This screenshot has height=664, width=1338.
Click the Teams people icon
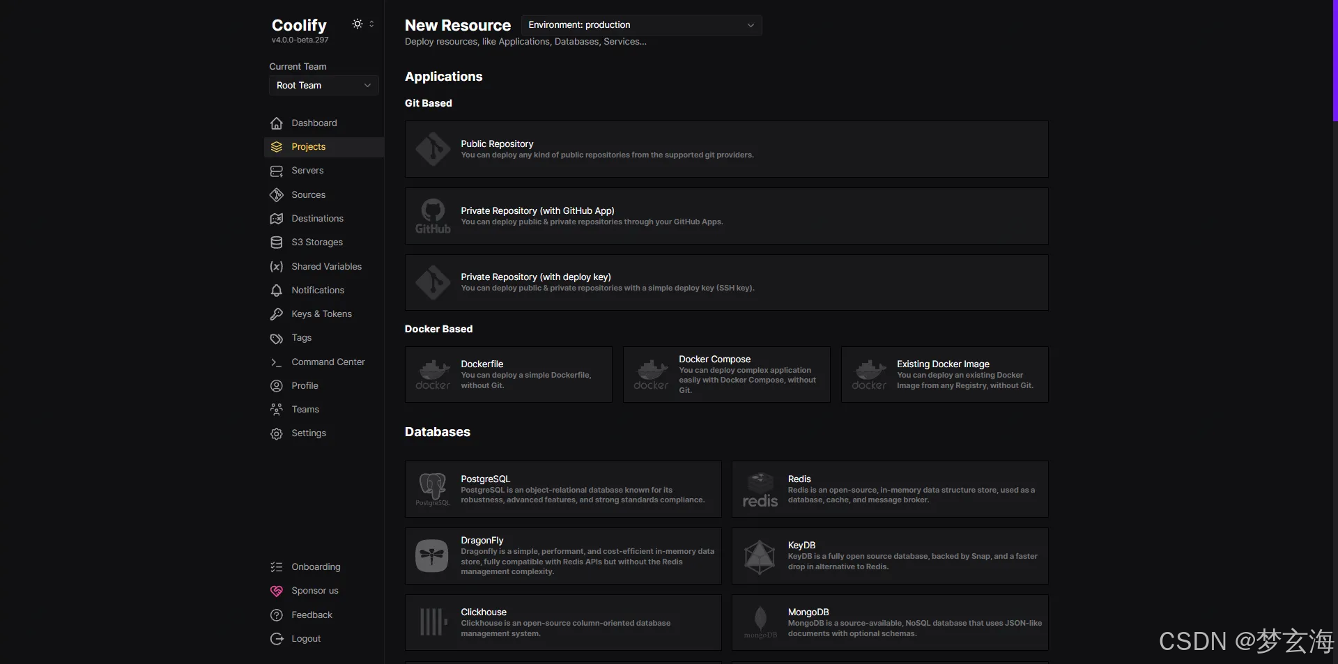(x=277, y=410)
